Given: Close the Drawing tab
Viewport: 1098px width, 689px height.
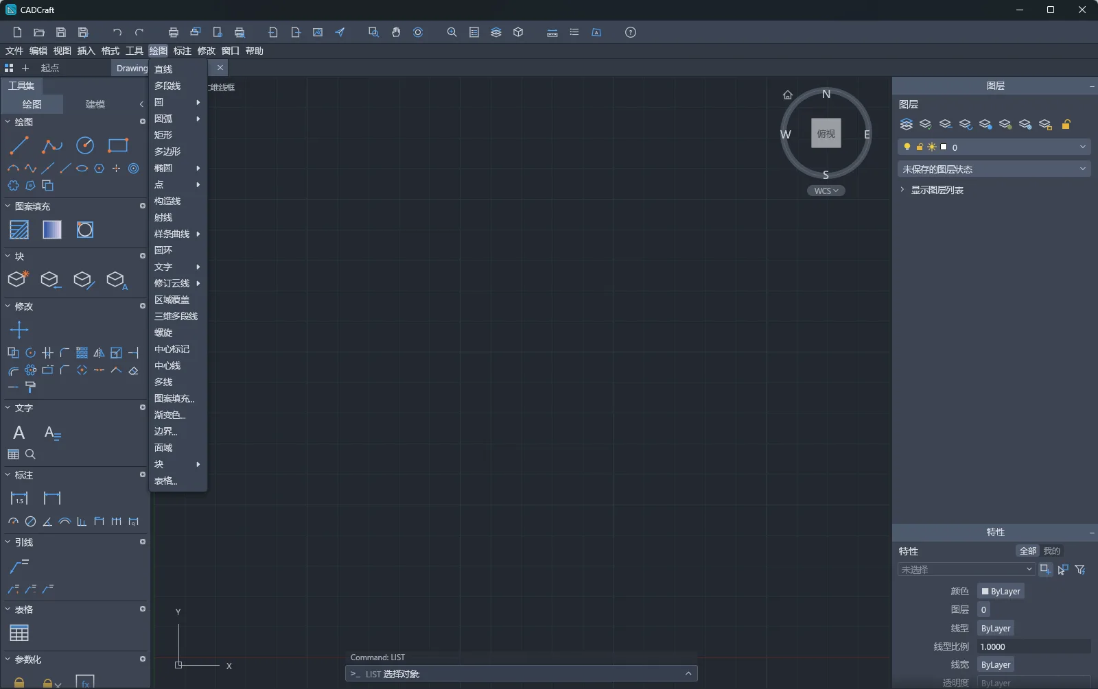Looking at the screenshot, I should (x=220, y=67).
